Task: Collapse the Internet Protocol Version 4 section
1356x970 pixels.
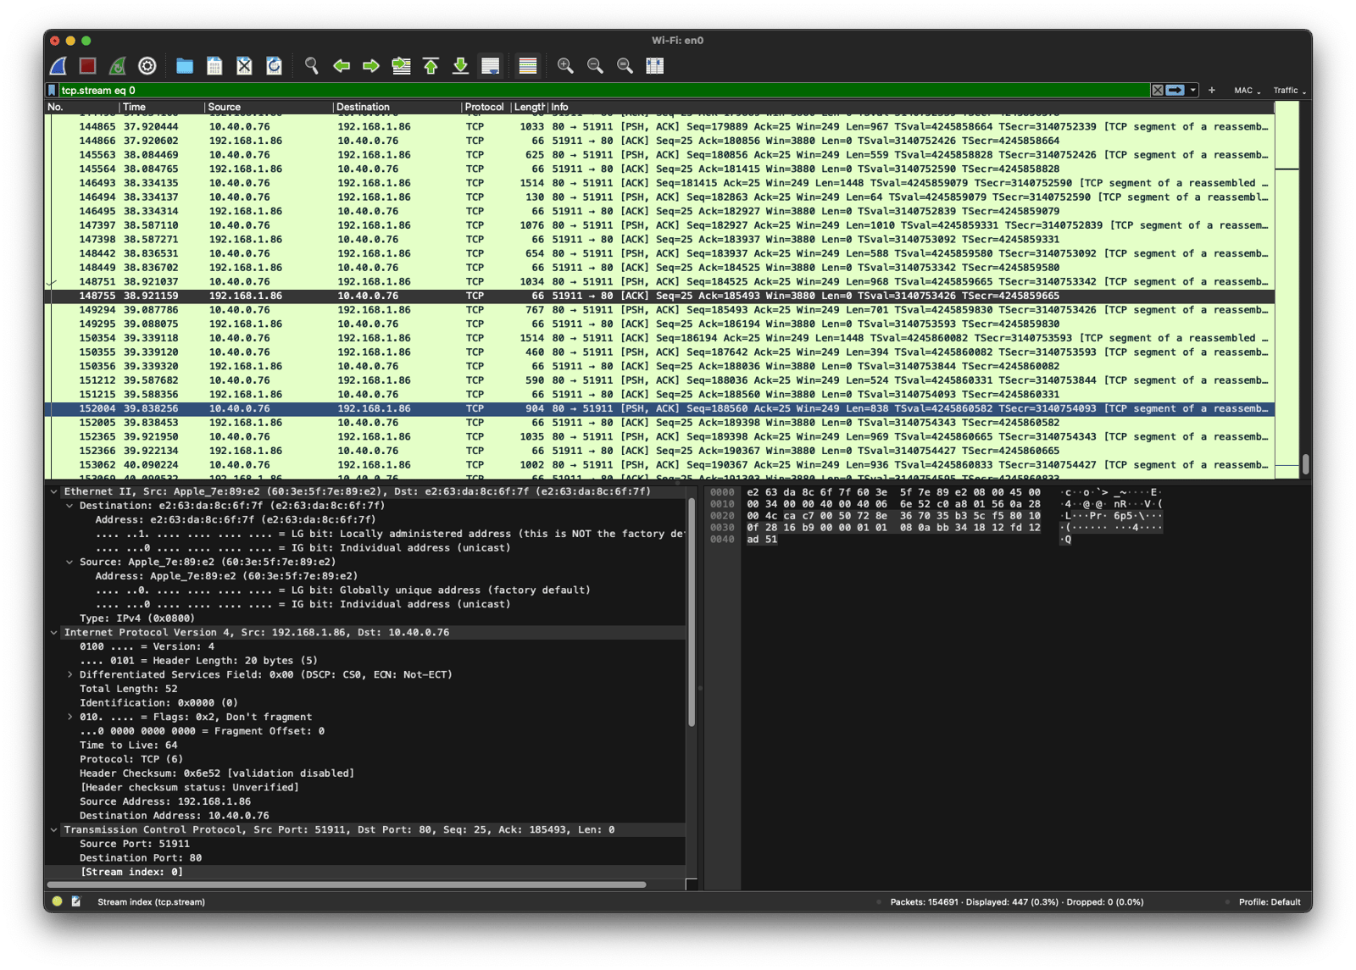Action: (53, 632)
